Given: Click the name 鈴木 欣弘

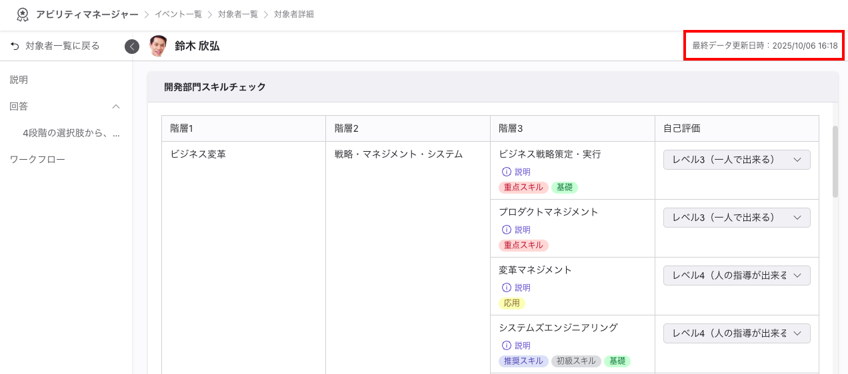Looking at the screenshot, I should [x=197, y=46].
